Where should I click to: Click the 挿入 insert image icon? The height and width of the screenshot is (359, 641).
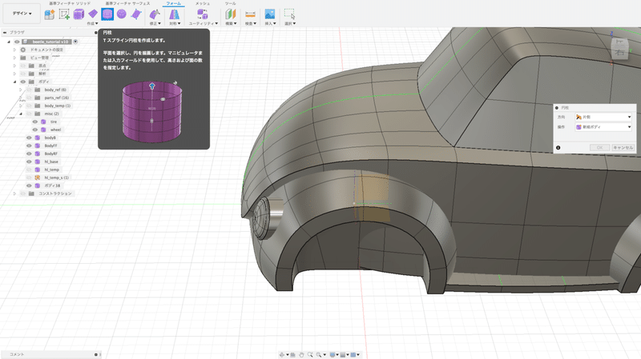(x=270, y=14)
